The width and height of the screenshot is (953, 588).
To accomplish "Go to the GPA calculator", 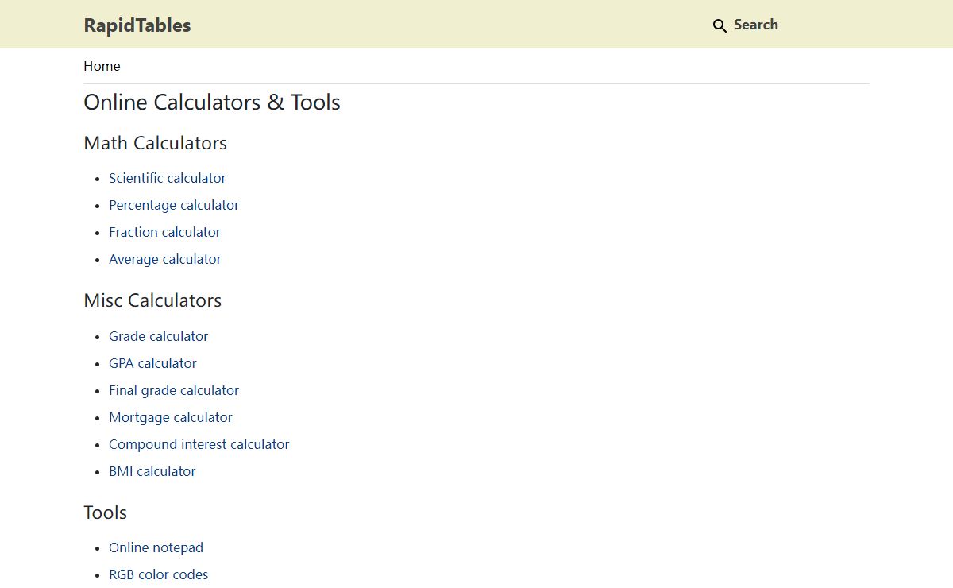I will tap(152, 363).
